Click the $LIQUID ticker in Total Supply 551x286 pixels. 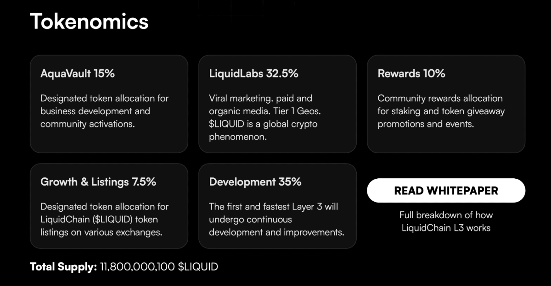point(198,266)
